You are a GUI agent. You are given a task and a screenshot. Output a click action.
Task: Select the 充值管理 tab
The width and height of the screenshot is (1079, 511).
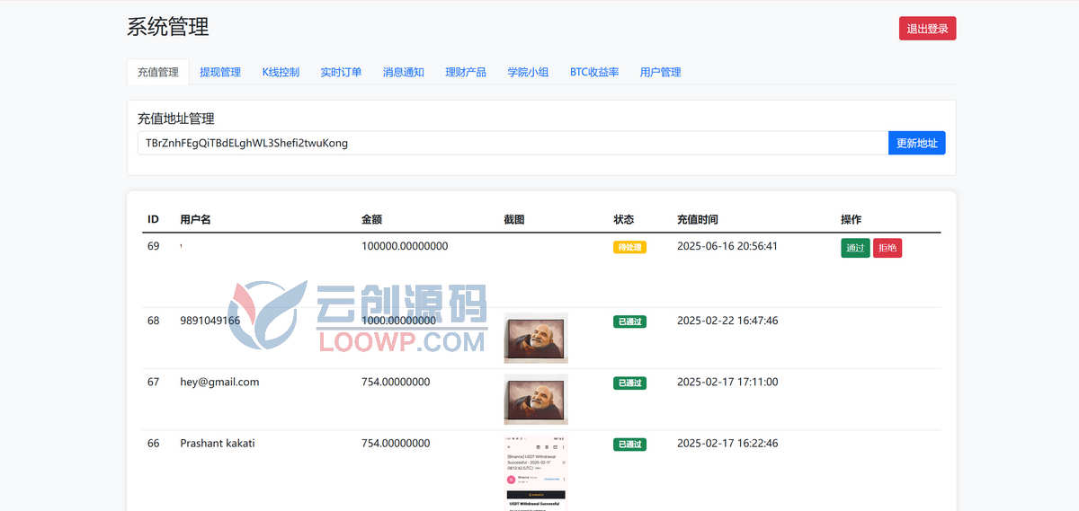158,72
